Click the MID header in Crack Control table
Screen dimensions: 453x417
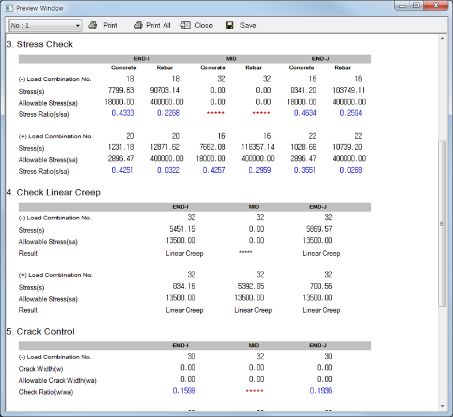pyautogui.click(x=253, y=346)
